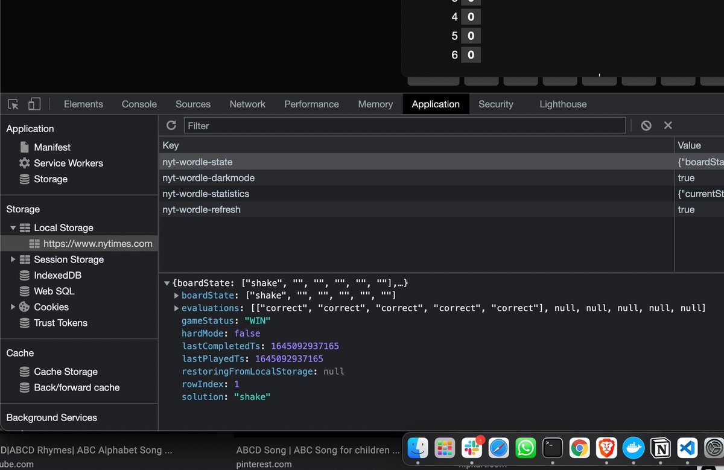
Task: Sort by the Key column header
Action: coord(416,145)
